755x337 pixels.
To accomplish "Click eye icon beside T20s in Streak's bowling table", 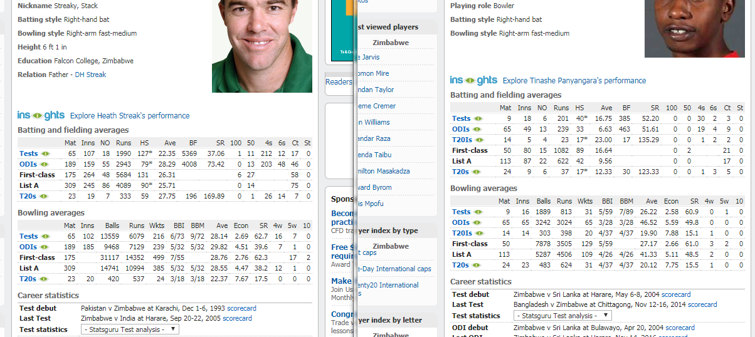I will click(45, 279).
